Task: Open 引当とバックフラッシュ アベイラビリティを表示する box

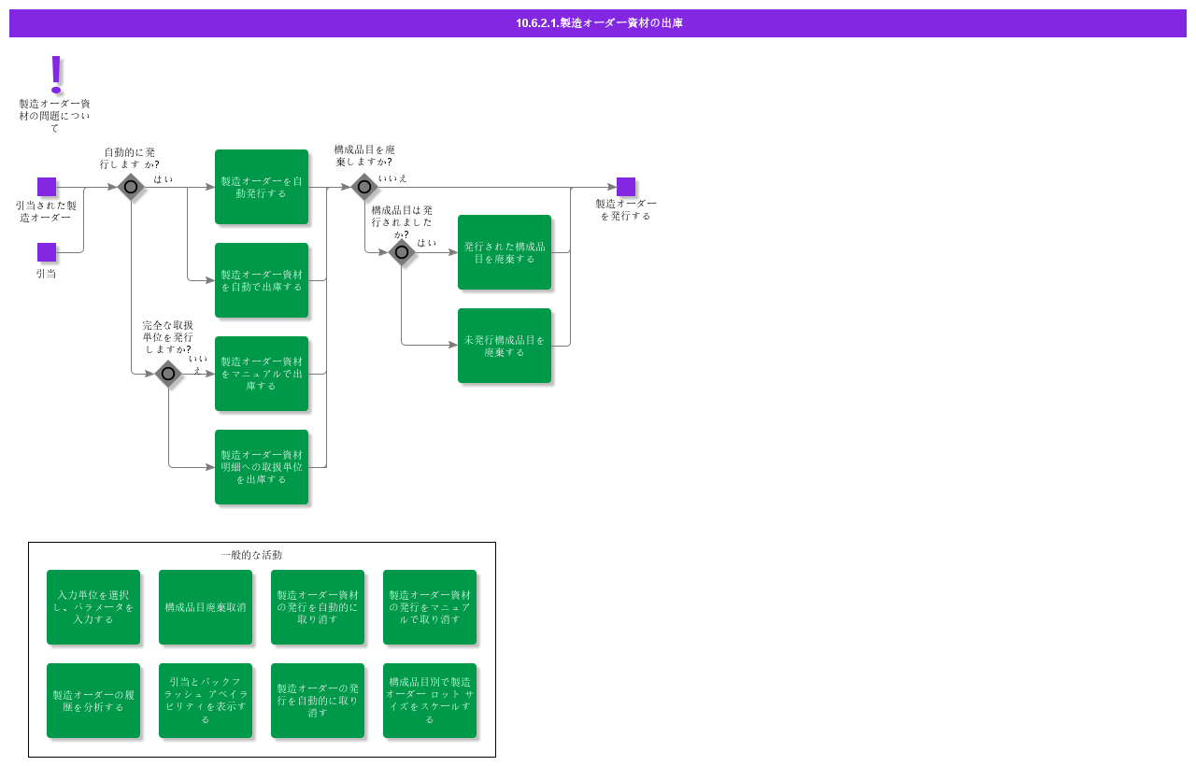Action: [206, 701]
